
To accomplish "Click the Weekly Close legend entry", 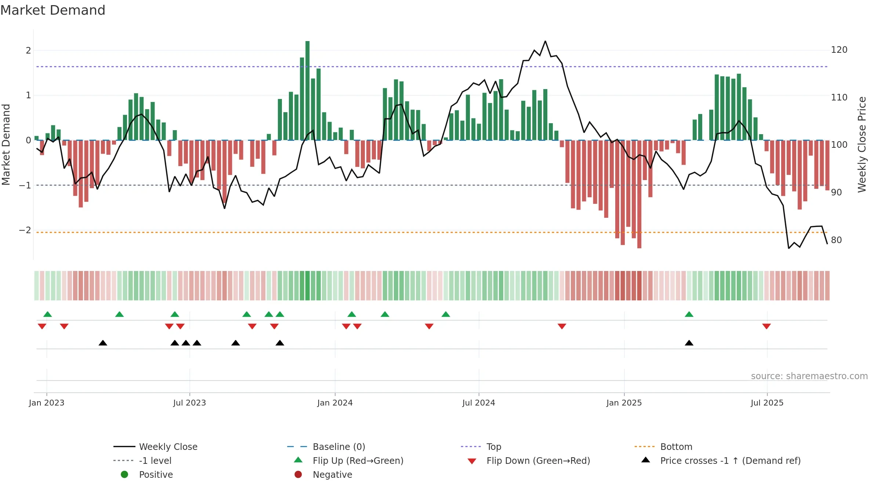I will (x=155, y=447).
